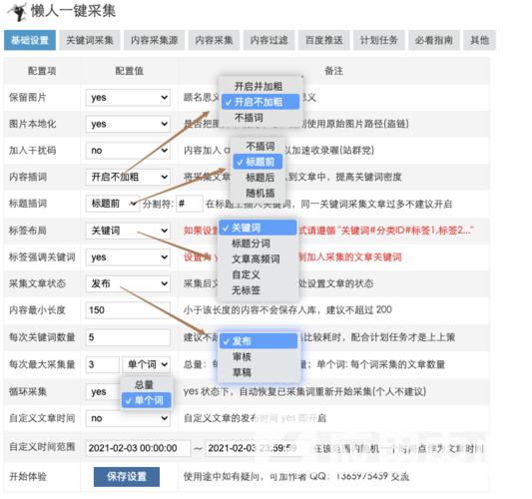Click the 每次关键词数量 input field

pyautogui.click(x=128, y=337)
